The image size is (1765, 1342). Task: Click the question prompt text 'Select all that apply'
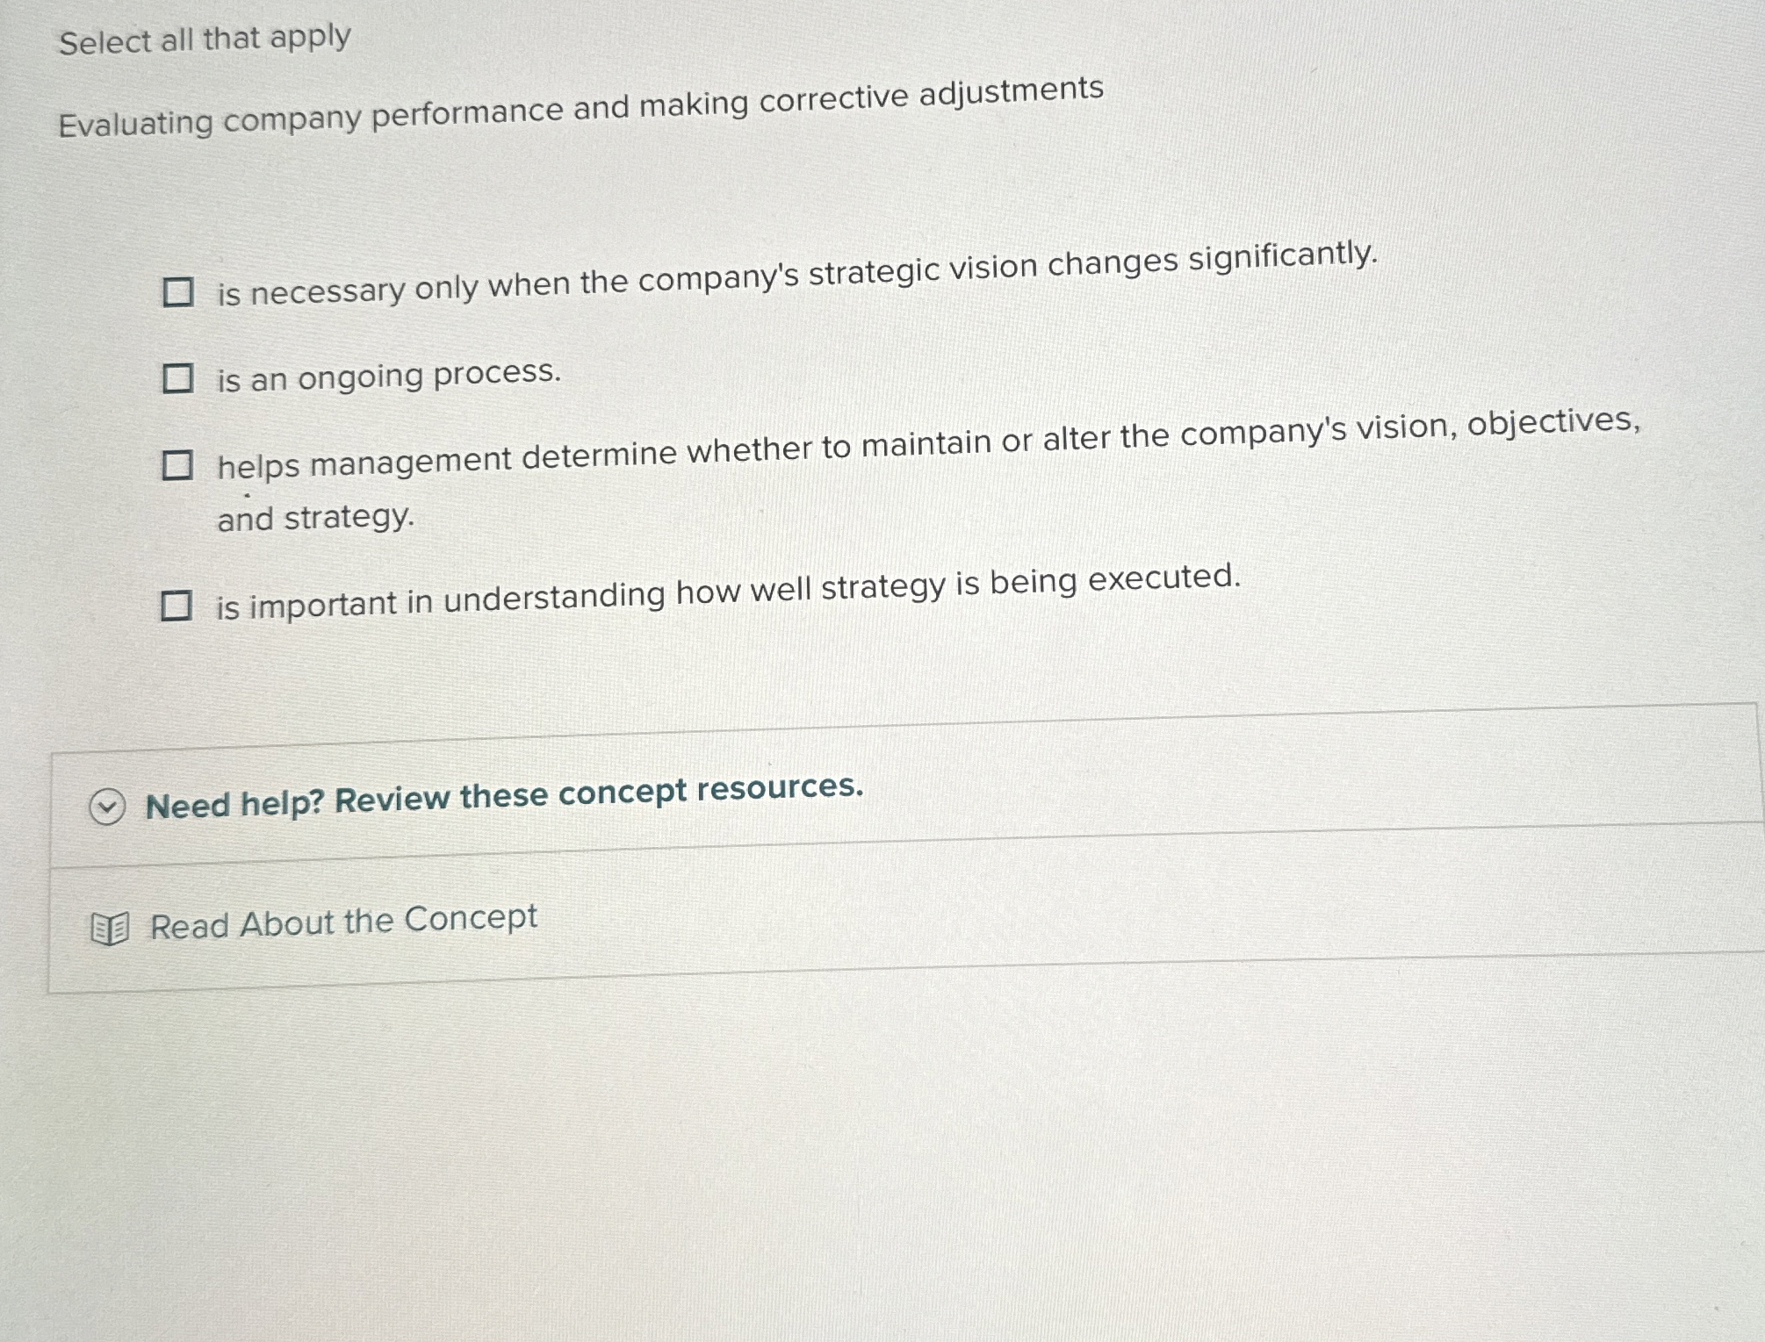click(x=202, y=39)
